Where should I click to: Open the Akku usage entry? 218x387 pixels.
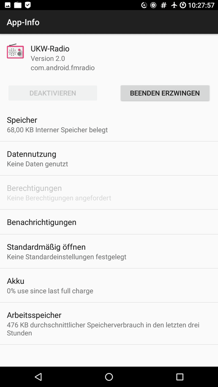109,286
